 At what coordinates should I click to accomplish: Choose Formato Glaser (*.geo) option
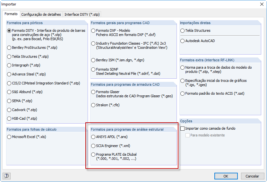[93, 92]
